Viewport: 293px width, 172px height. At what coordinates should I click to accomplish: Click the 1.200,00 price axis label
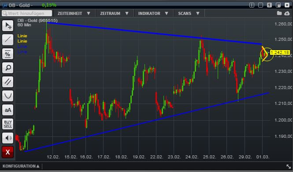click(x=283, y=120)
